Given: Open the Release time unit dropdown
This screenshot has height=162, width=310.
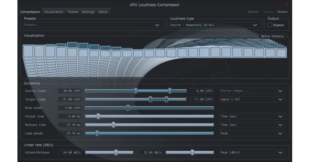Looking at the screenshot, I should [252, 125].
